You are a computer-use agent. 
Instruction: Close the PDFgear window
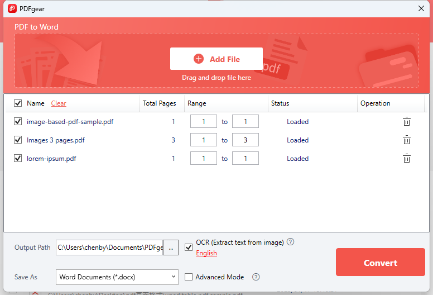click(421, 8)
